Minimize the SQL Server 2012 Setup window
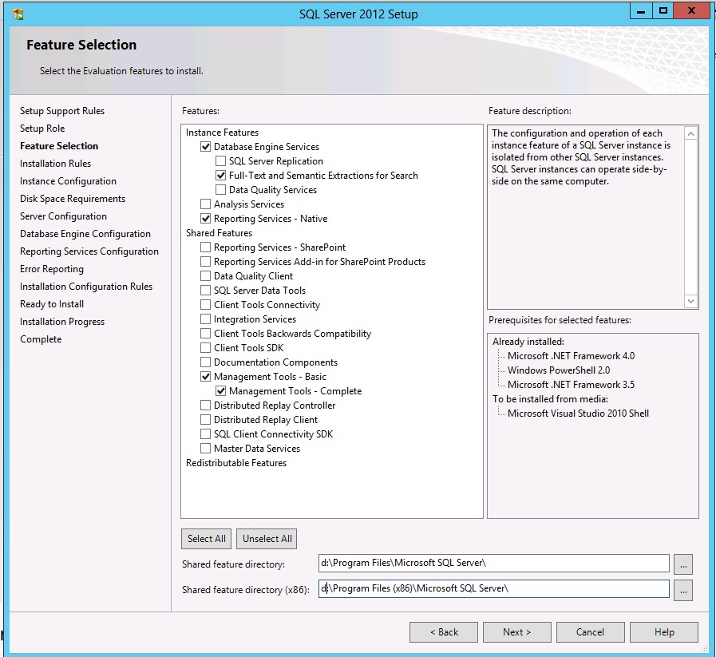The width and height of the screenshot is (716, 657). 641,11
